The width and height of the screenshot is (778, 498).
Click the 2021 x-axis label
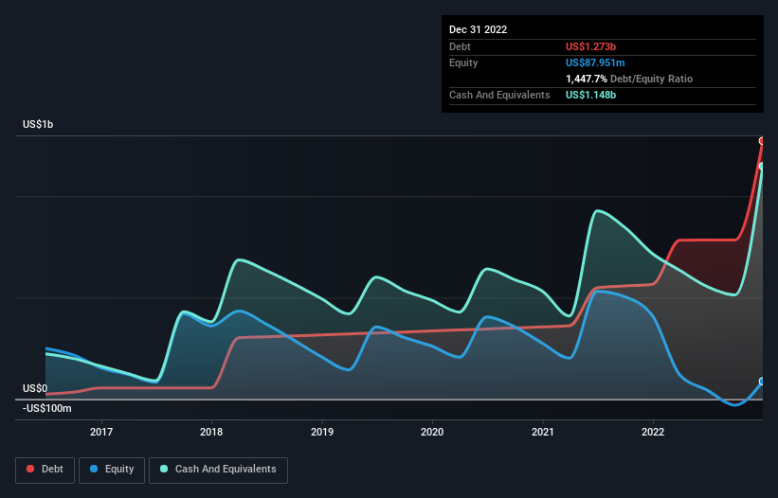pos(543,432)
